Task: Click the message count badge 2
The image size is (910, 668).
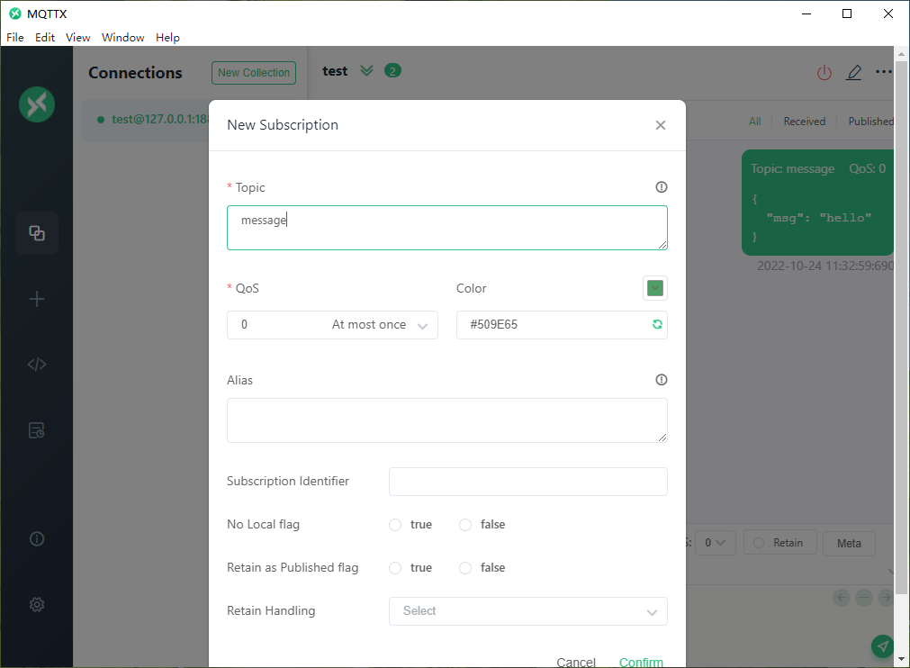Action: coord(392,71)
